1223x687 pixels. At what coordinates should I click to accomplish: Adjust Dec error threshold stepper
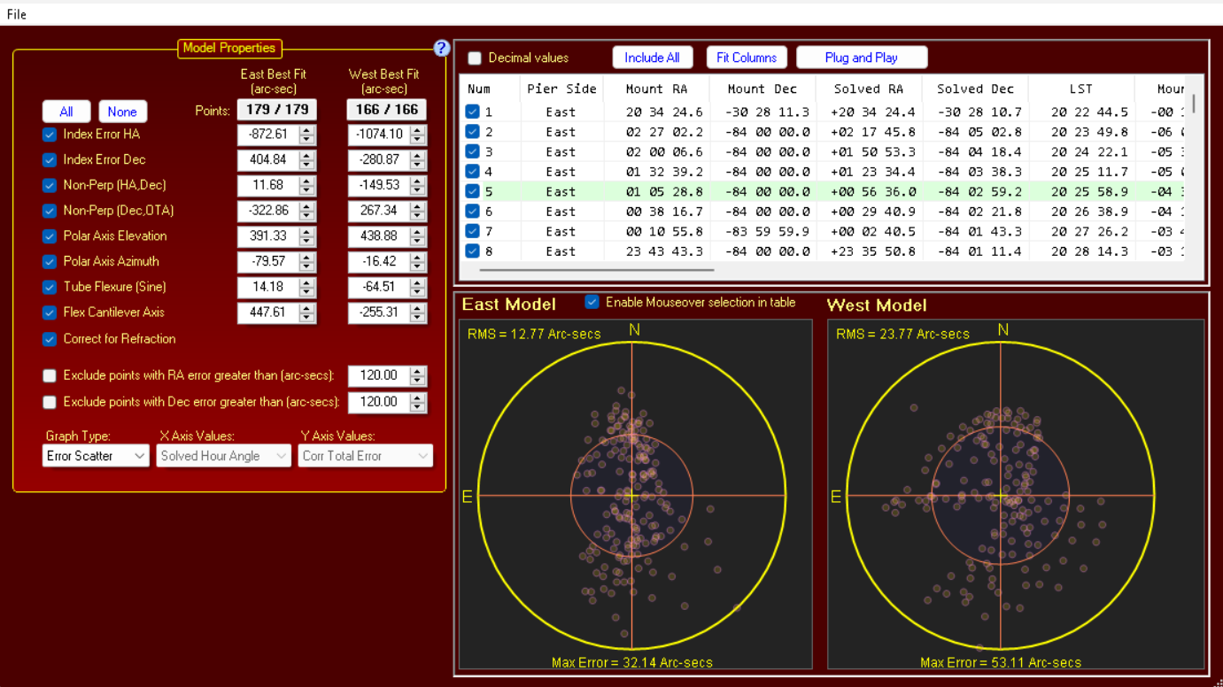(418, 402)
